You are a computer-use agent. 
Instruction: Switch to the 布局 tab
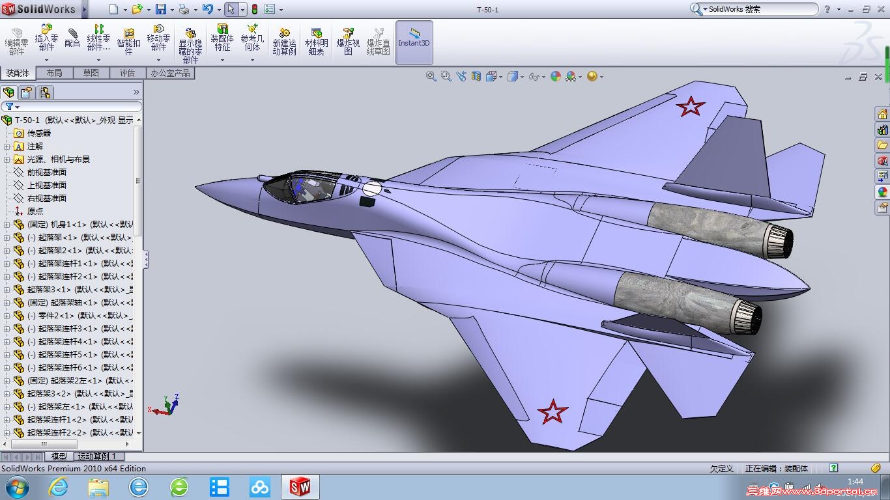coord(54,73)
